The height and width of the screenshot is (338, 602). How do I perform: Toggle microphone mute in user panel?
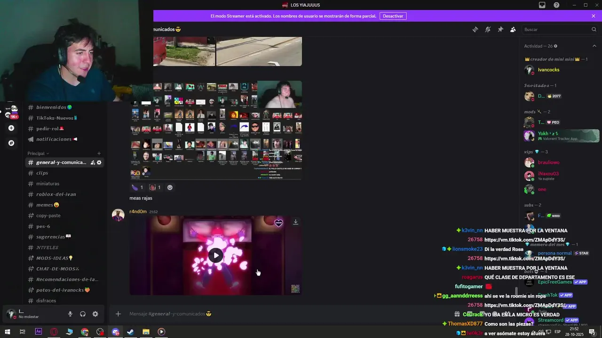pyautogui.click(x=70, y=314)
